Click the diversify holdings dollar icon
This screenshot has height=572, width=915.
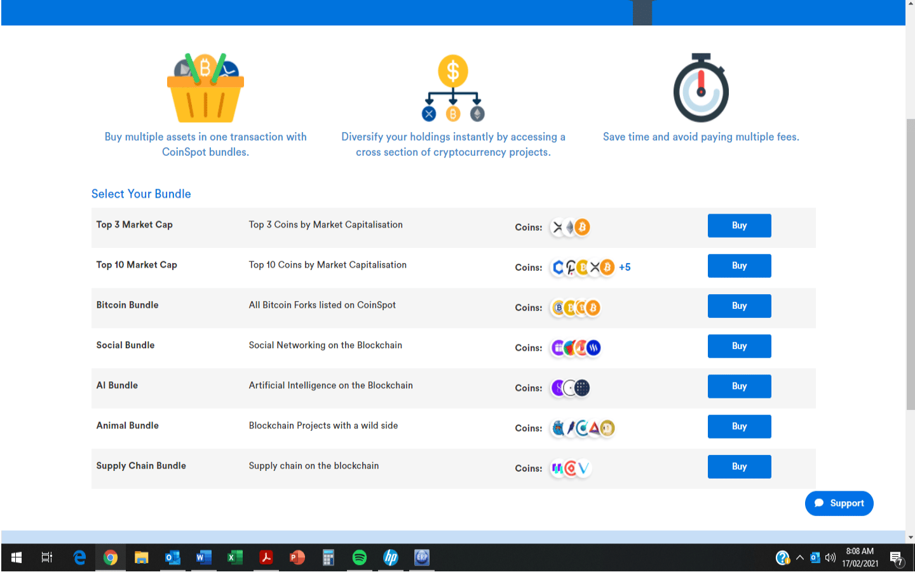click(x=452, y=88)
